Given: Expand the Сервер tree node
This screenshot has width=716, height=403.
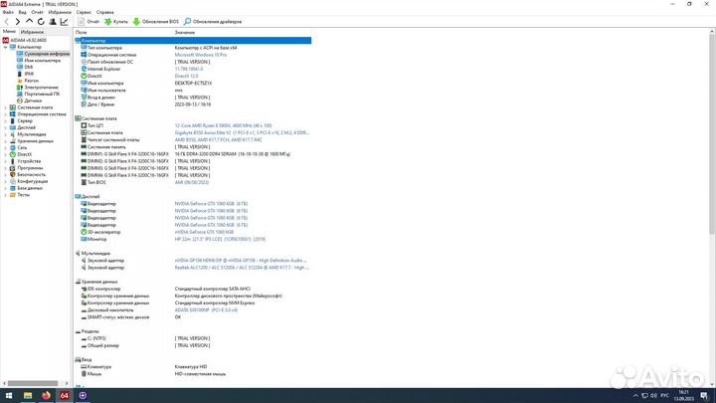Looking at the screenshot, I should click(6, 121).
